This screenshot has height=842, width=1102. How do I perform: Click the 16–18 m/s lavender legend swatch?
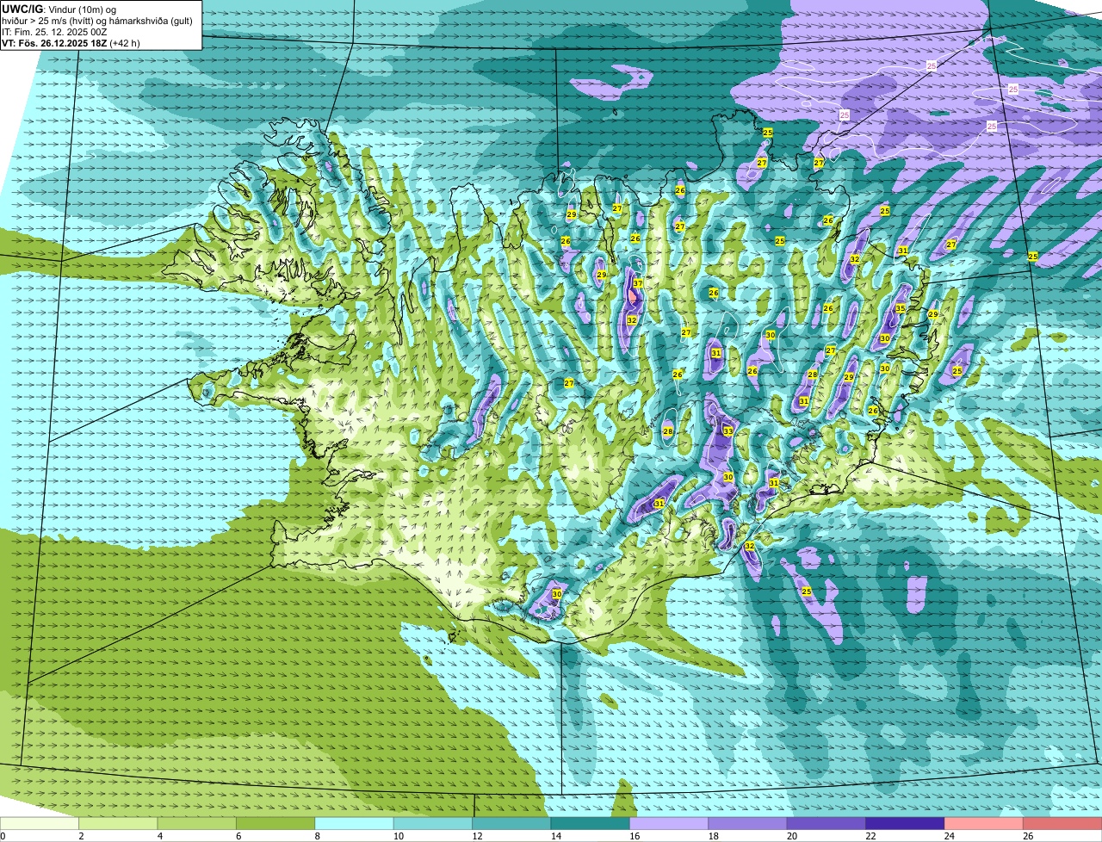[x=670, y=823]
